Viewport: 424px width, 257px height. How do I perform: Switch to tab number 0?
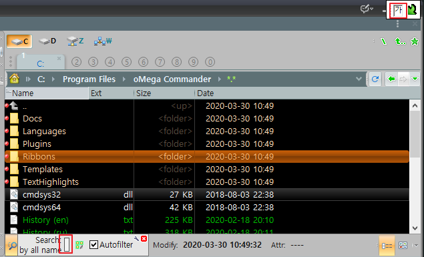tap(210, 62)
